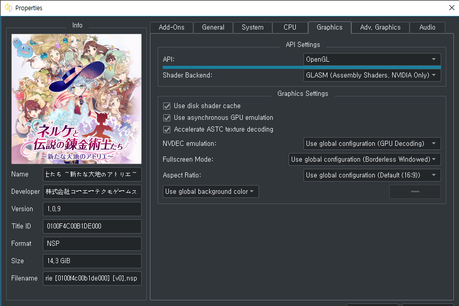Expand the Fullscreen Mode dropdown
Screen dimensions: 459x306
click(365, 160)
